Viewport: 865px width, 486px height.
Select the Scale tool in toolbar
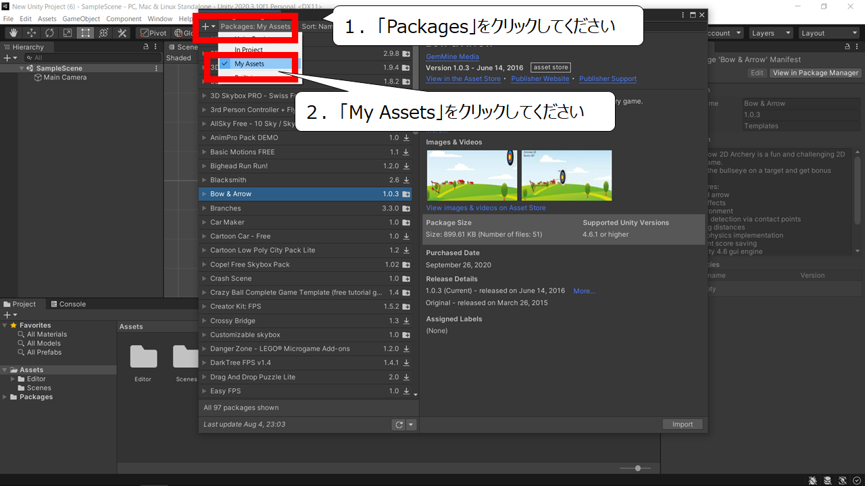click(68, 33)
